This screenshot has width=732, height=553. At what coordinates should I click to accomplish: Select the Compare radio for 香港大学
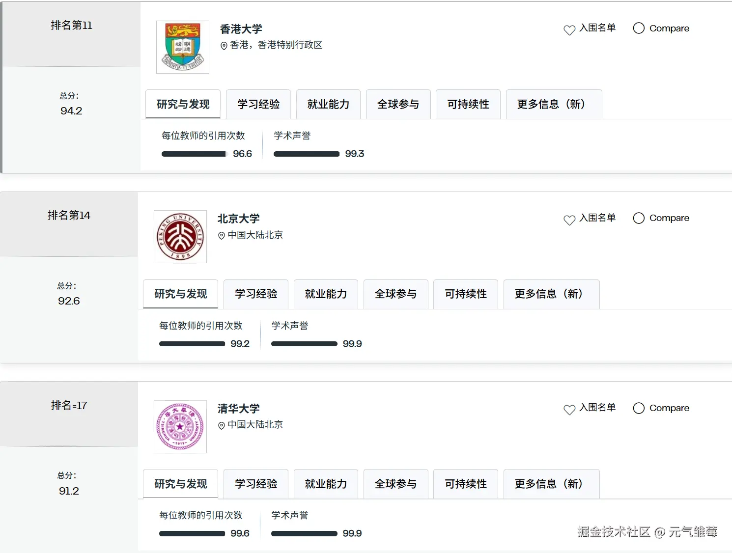pyautogui.click(x=639, y=28)
